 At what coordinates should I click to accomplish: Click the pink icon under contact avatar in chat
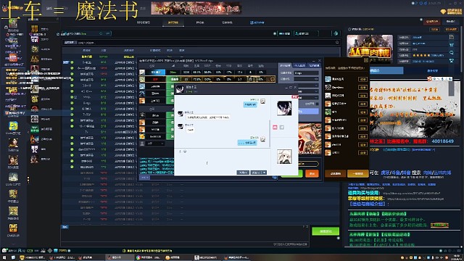coord(275,128)
